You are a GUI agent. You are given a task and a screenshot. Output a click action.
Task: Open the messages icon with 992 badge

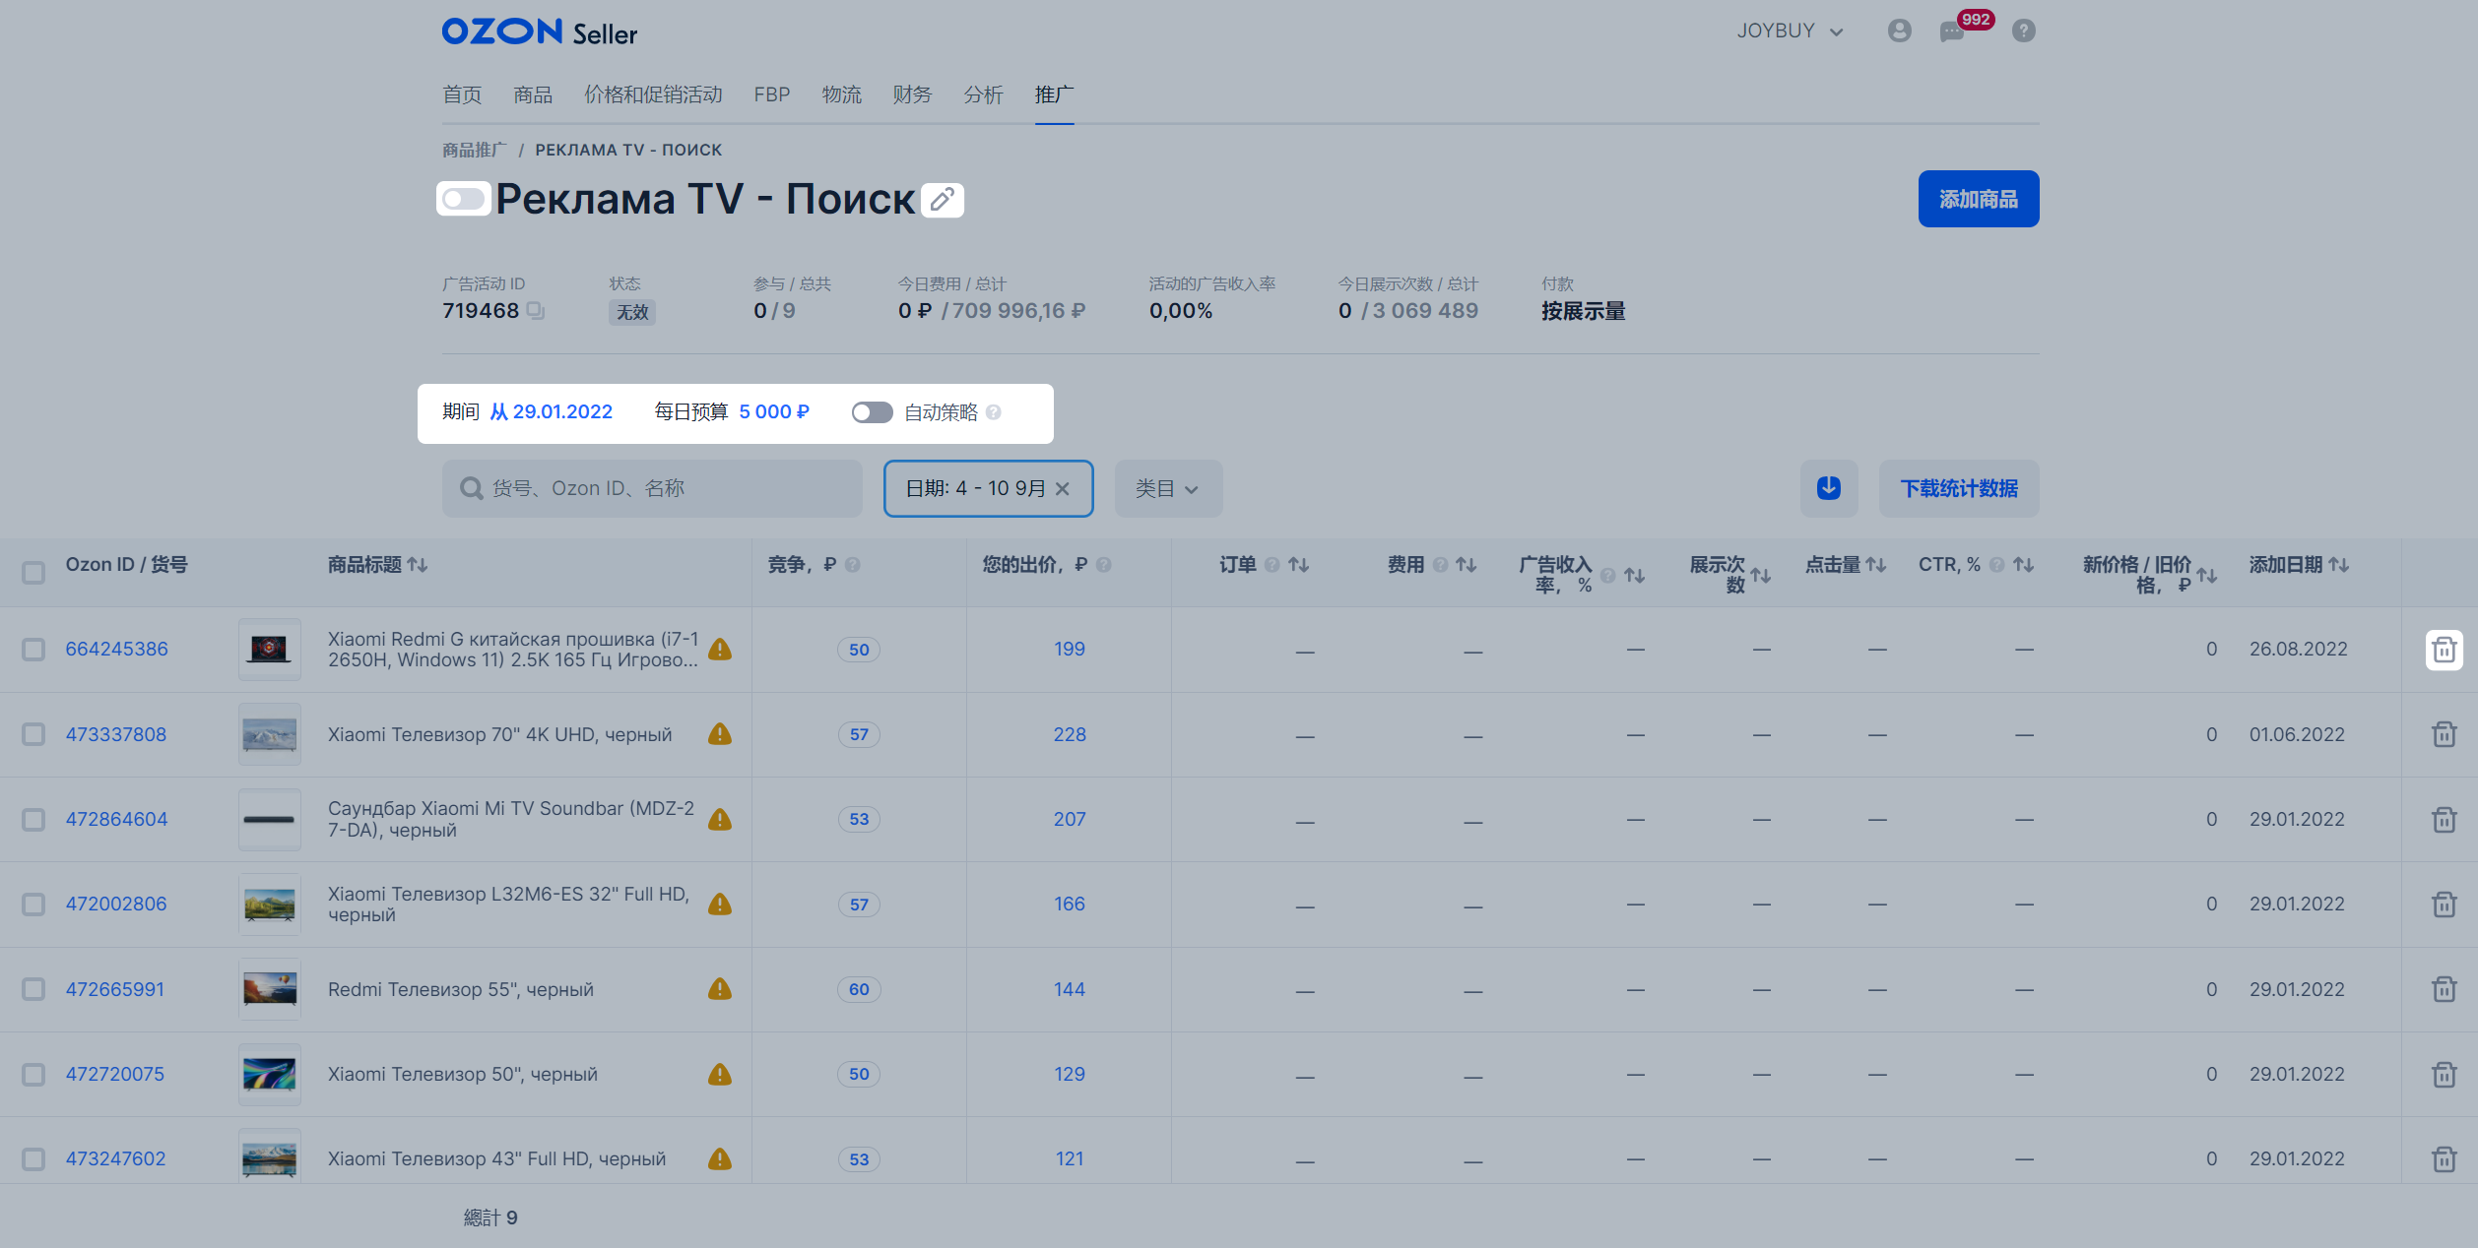pos(1952,31)
